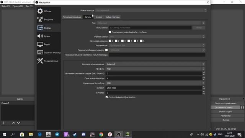This screenshot has width=245, height=138.
Task: Open the rescale output resolution dropdown
Action: point(157,50)
